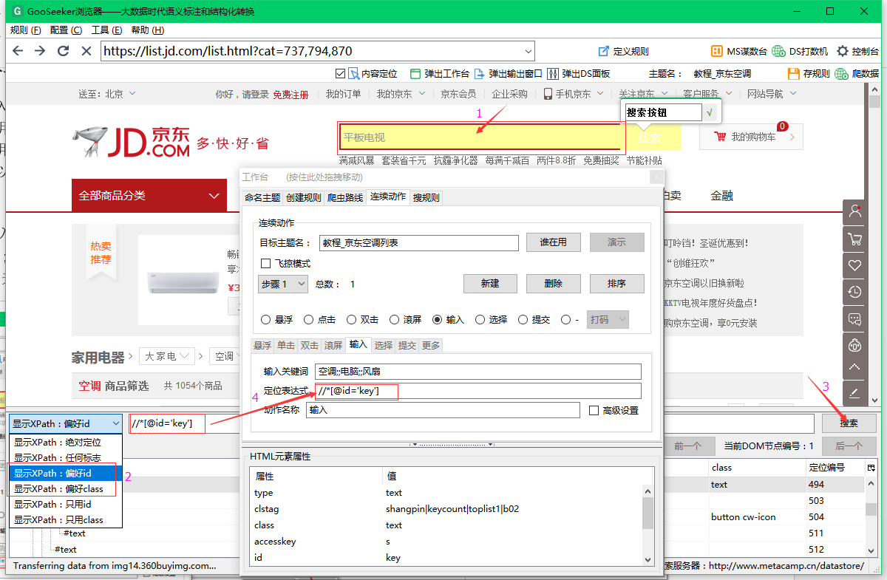887x580 pixels.
Task: Open the JD sidebar browsing history icon
Action: [x=854, y=292]
